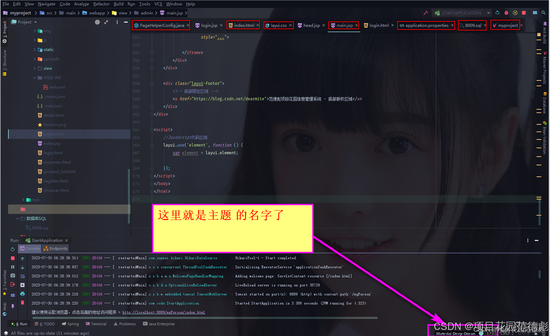Click the webapp breadcrumb in the navigation bar
Image resolution: width=550 pixels, height=336 pixels.
pos(96,13)
